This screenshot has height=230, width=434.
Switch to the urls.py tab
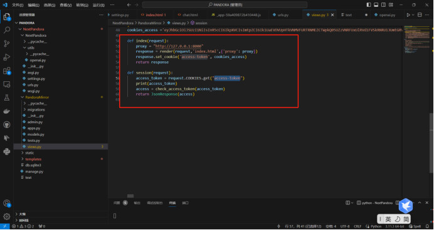(x=283, y=15)
